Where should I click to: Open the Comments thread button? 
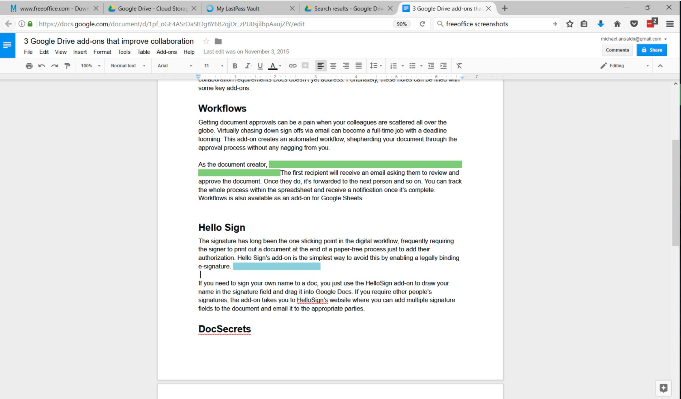point(617,50)
